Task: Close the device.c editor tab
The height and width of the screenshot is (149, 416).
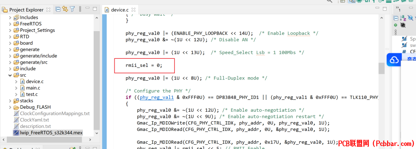Action: point(133,10)
